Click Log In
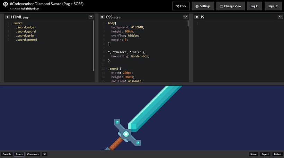 255,6
